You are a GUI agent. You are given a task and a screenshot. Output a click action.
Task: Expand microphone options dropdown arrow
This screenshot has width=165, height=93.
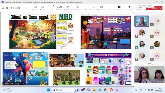pos(134,8)
